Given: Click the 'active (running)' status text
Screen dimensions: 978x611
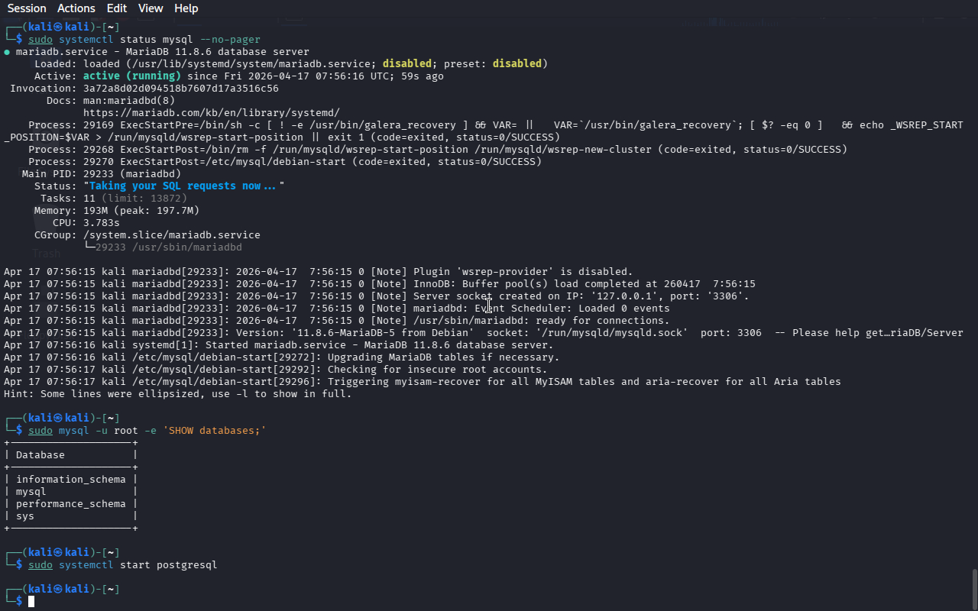Looking at the screenshot, I should [x=132, y=76].
